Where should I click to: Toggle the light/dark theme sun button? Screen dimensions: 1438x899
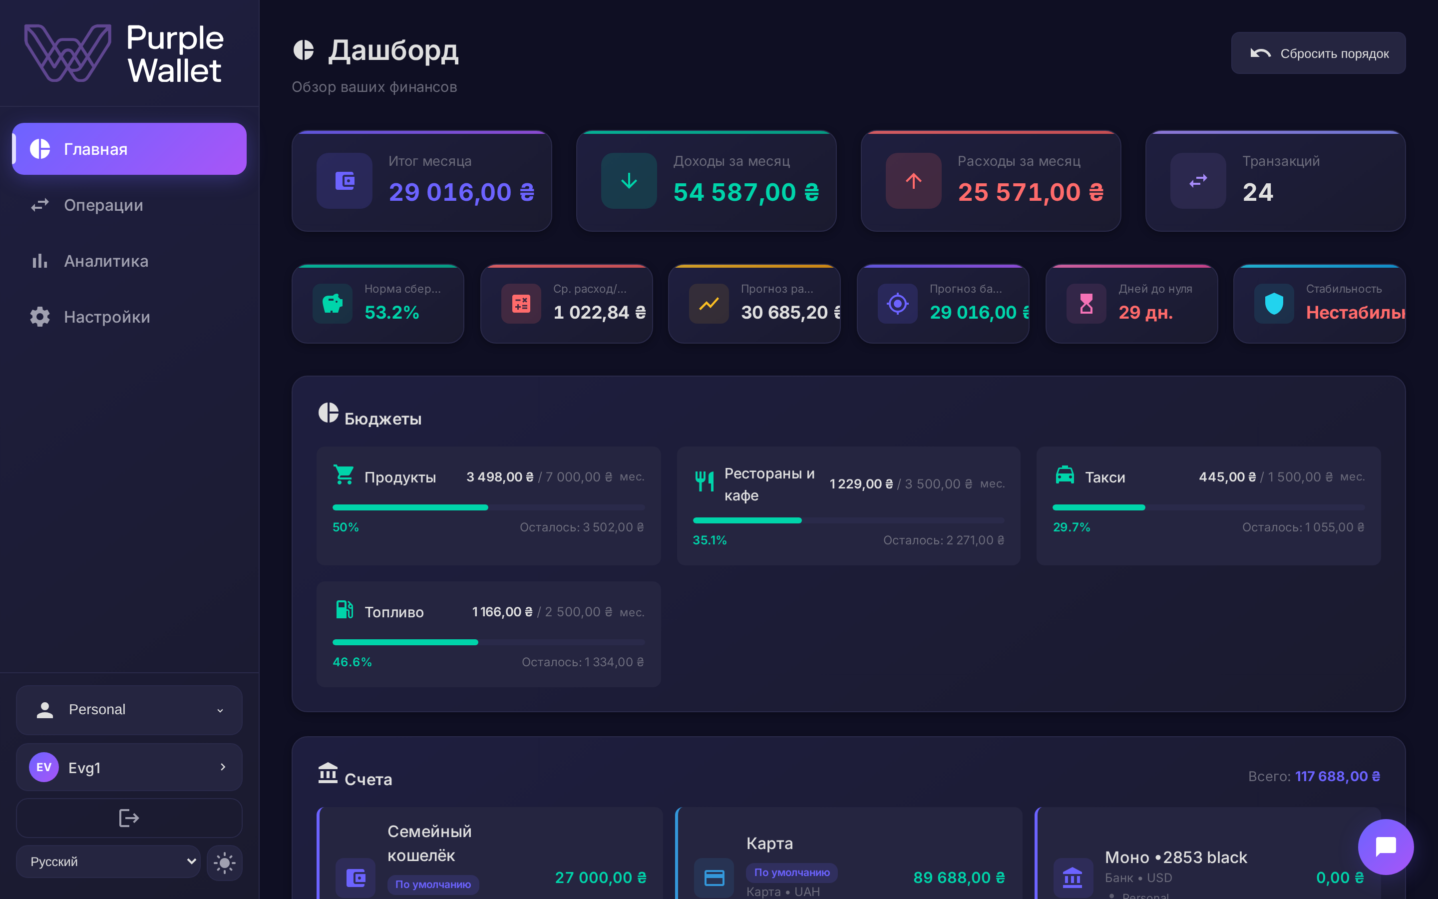[225, 862]
